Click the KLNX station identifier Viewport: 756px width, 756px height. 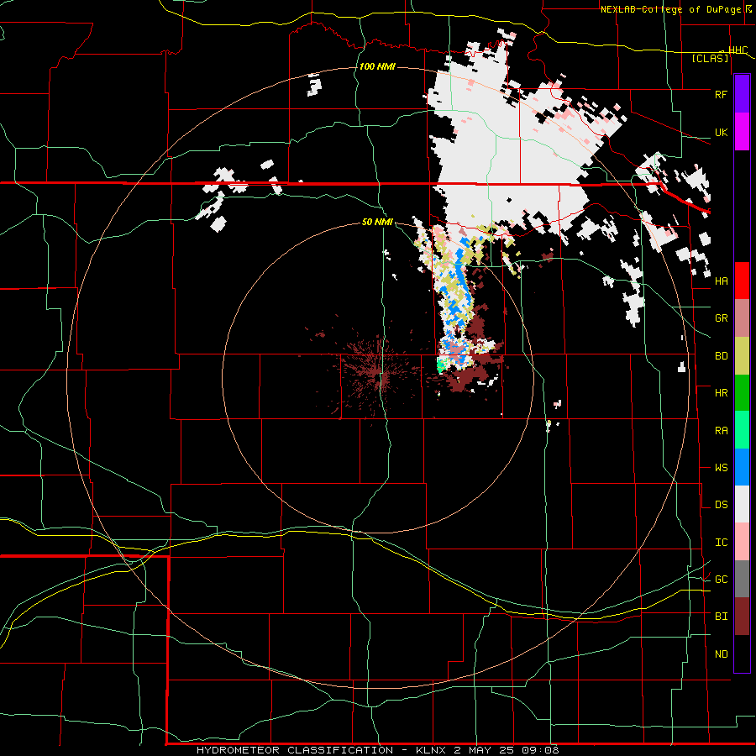(x=432, y=750)
